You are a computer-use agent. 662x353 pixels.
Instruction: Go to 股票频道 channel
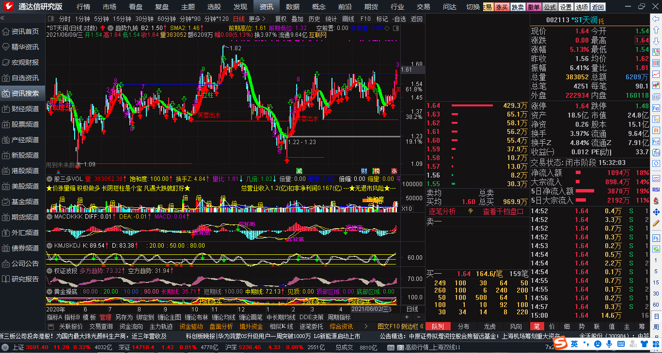22,124
